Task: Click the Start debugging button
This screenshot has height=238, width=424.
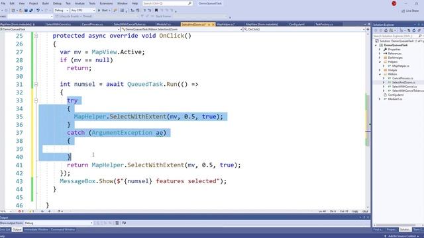Action: point(103,11)
